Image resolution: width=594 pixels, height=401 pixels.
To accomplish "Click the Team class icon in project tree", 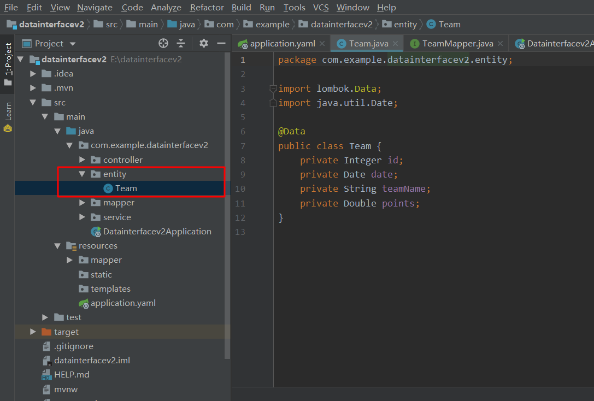I will click(x=108, y=188).
